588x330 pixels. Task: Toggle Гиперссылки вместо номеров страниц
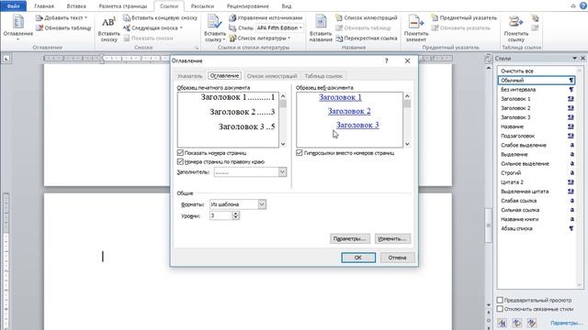coord(300,153)
